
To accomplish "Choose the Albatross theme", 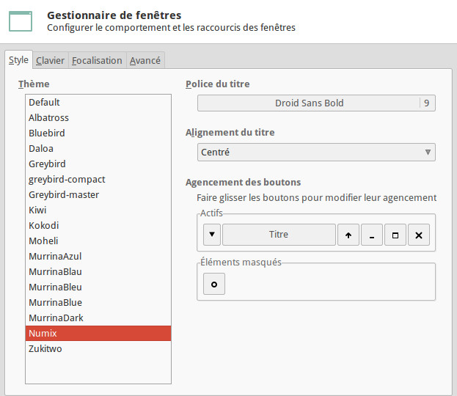I will pyautogui.click(x=48, y=118).
